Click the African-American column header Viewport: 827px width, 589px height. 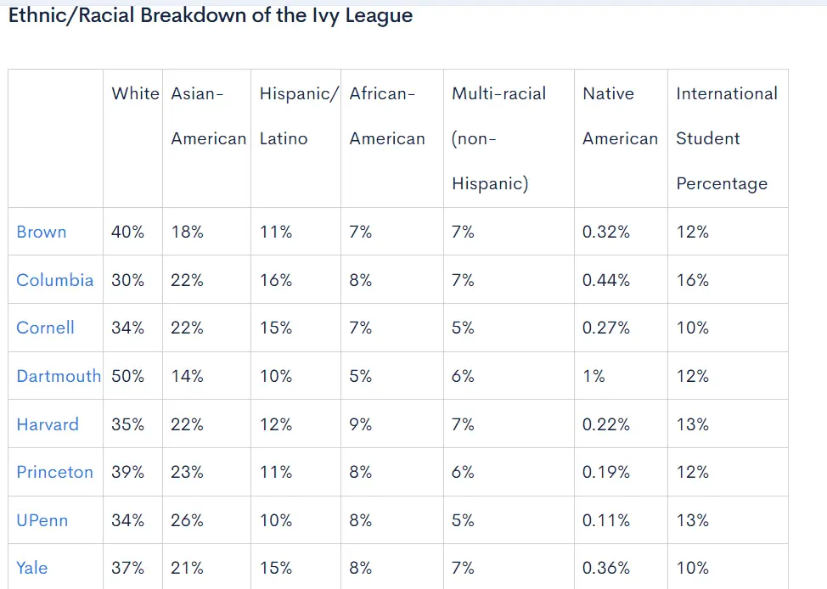click(387, 116)
